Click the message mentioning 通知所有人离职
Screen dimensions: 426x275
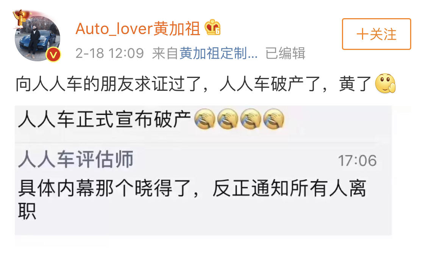[192, 199]
